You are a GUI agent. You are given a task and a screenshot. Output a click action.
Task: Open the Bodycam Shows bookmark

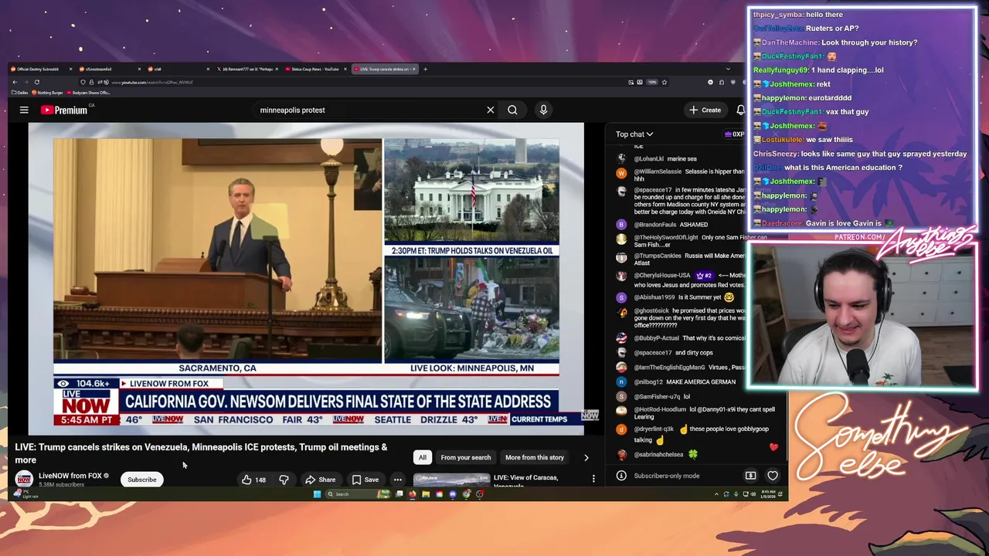(x=90, y=93)
